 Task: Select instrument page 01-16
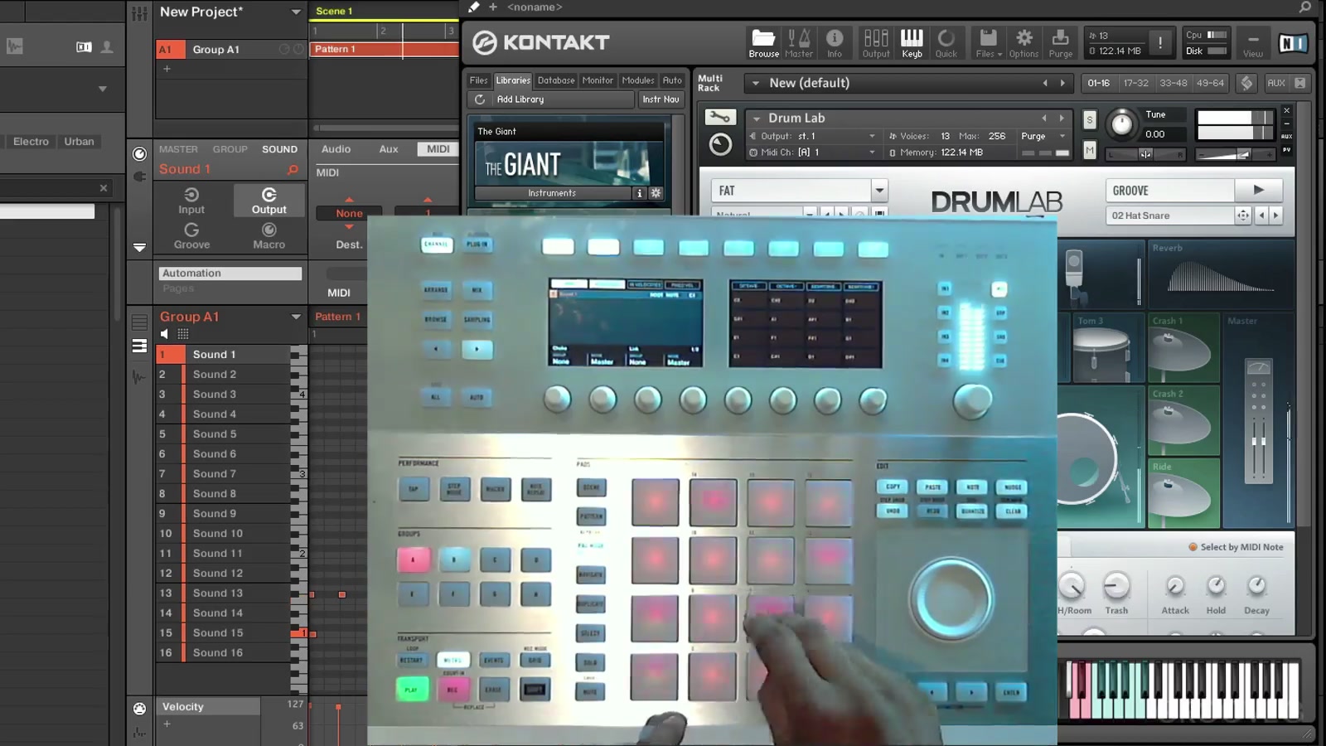pos(1099,83)
